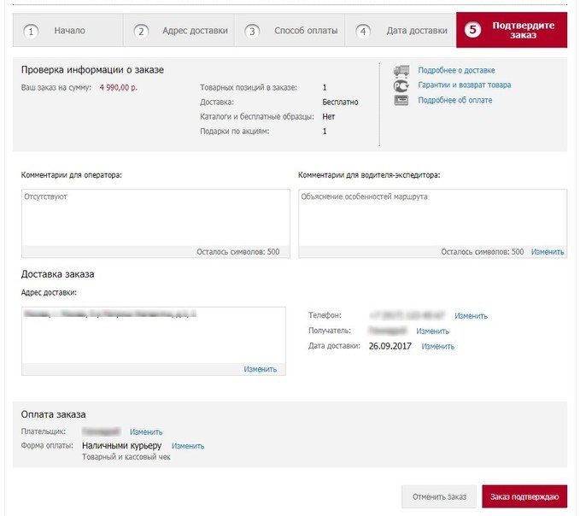The height and width of the screenshot is (516, 580).
Task: Click the order sum 4 990,00 р.
Action: coord(119,88)
